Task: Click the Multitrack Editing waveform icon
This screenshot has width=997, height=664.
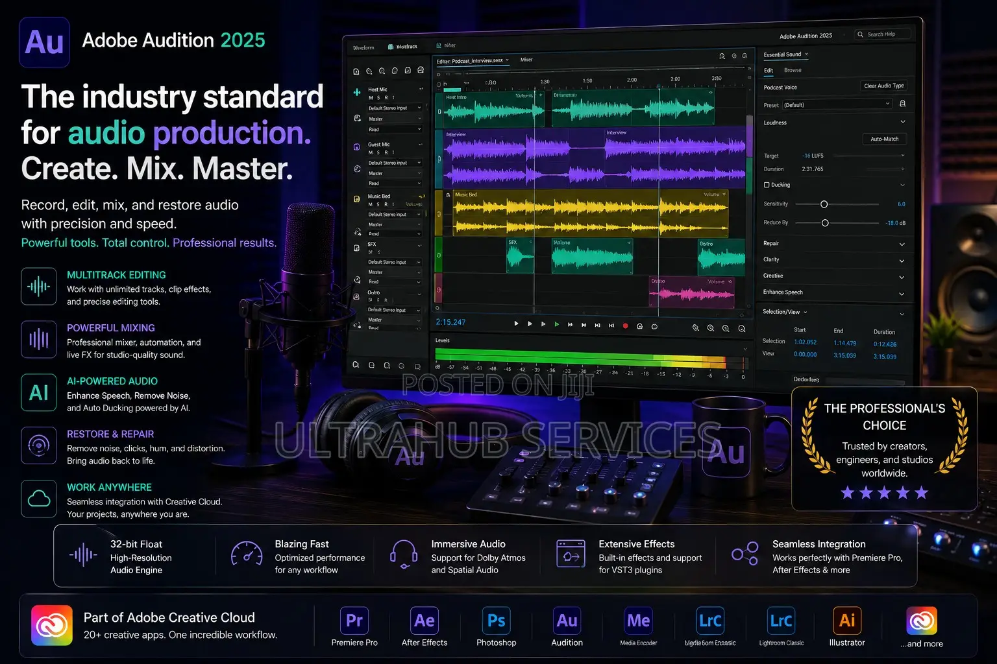Action: click(39, 286)
